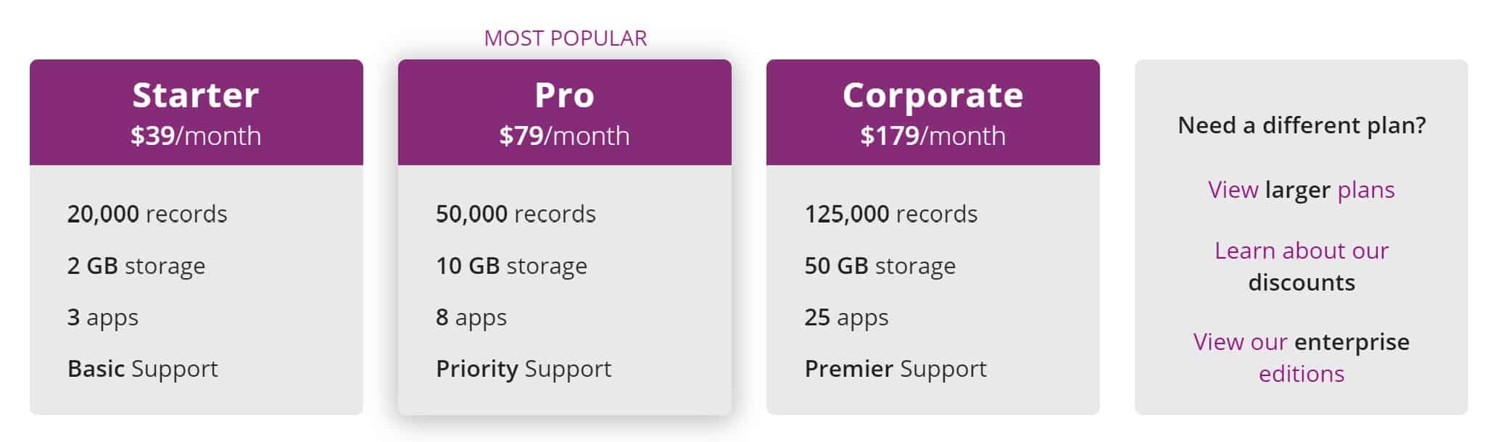Image resolution: width=1498 pixels, height=442 pixels.
Task: Click the 10 GB storage text
Action: click(511, 266)
